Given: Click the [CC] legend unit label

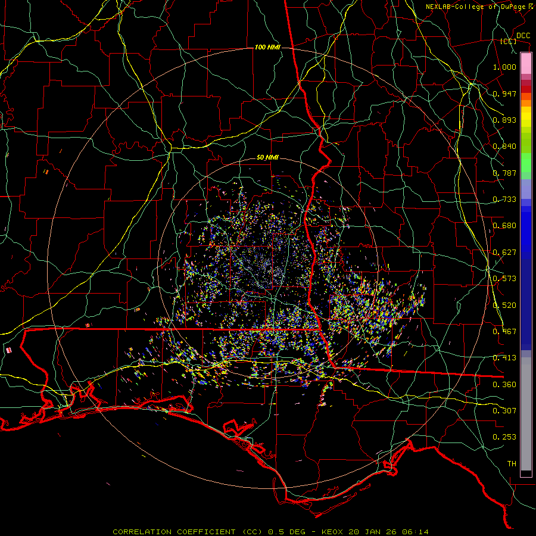Looking at the screenshot, I should coord(509,41).
